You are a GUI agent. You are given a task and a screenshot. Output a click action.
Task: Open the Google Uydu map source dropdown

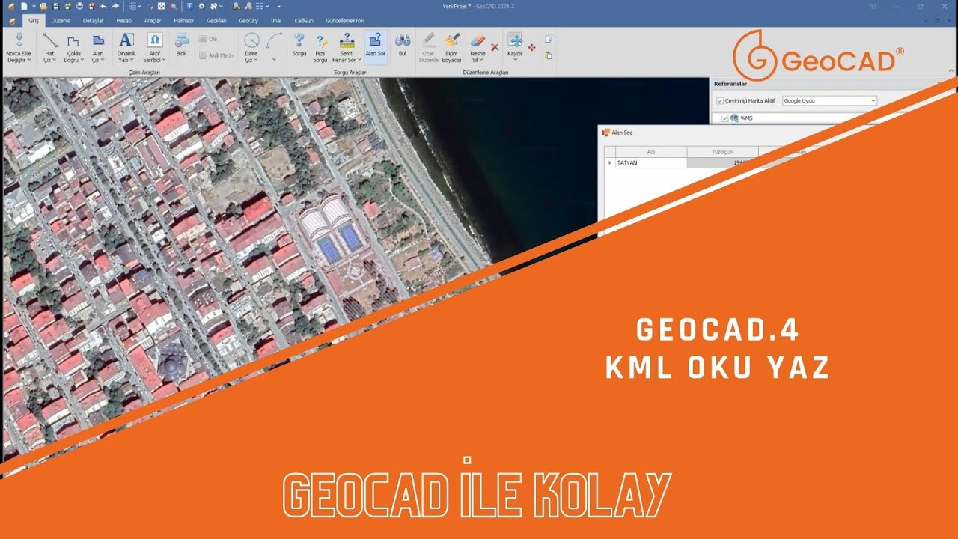pos(829,100)
